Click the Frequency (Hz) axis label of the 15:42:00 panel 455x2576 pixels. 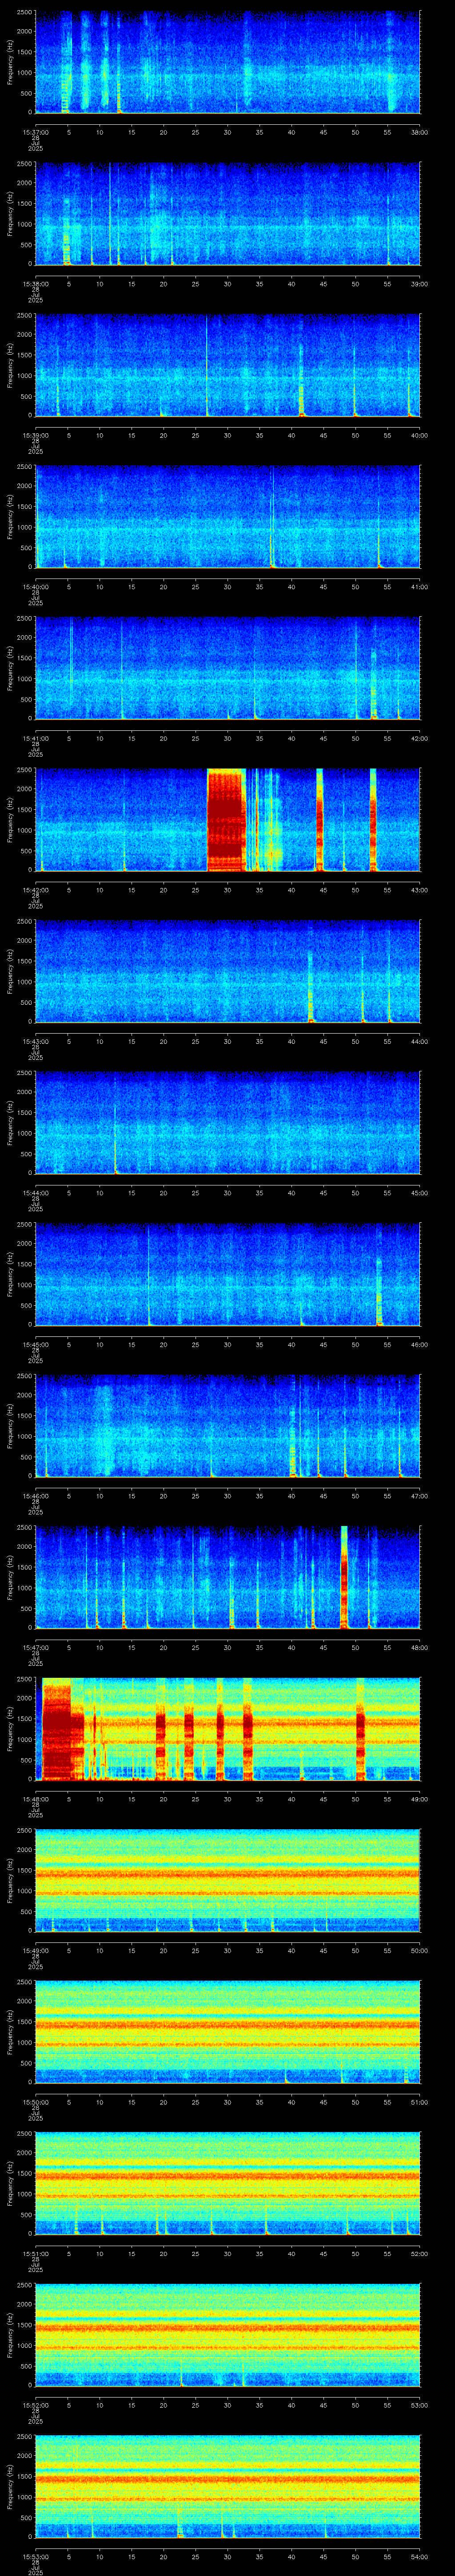[10, 820]
